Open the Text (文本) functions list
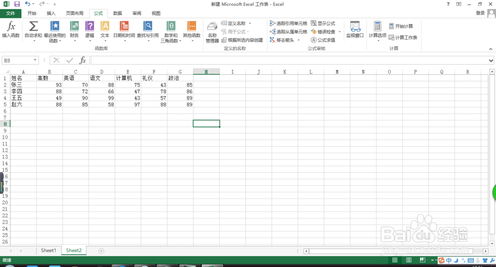 coord(105,31)
